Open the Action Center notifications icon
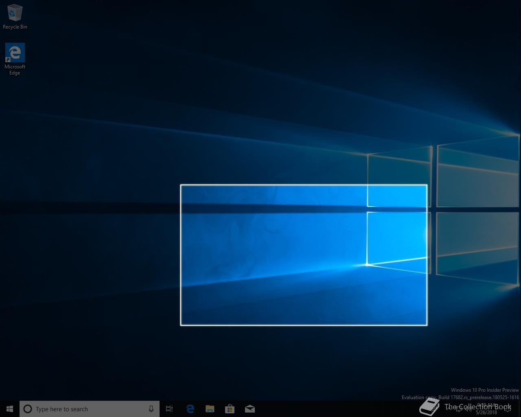This screenshot has height=417, width=521. pos(508,409)
